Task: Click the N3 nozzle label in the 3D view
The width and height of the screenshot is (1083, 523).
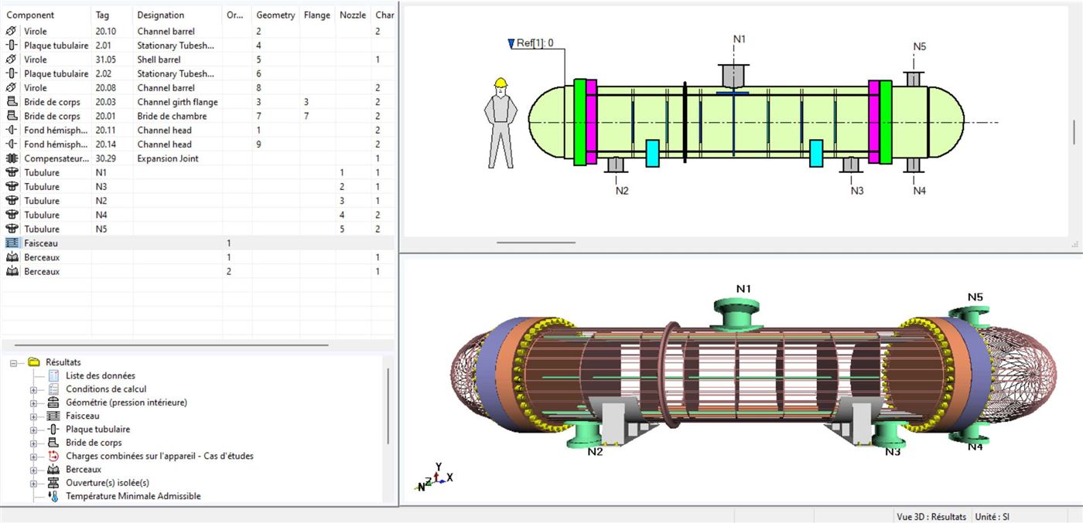Action: point(893,451)
